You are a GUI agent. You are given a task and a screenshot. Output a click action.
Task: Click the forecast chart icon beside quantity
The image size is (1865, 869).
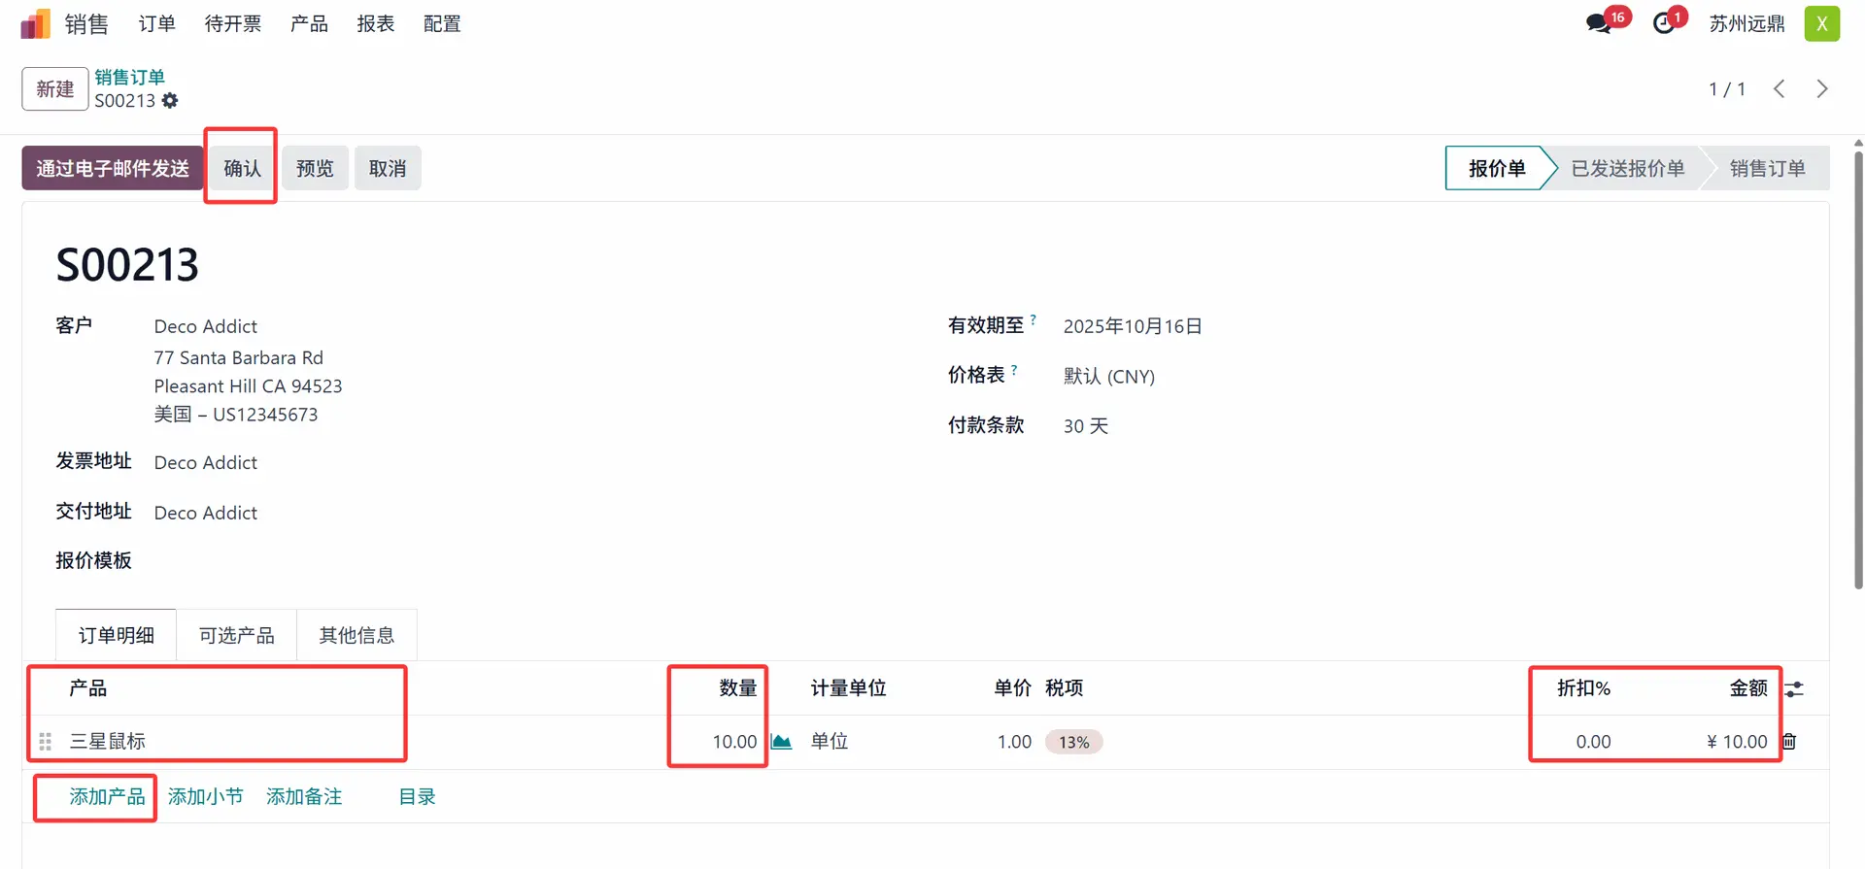tap(781, 742)
